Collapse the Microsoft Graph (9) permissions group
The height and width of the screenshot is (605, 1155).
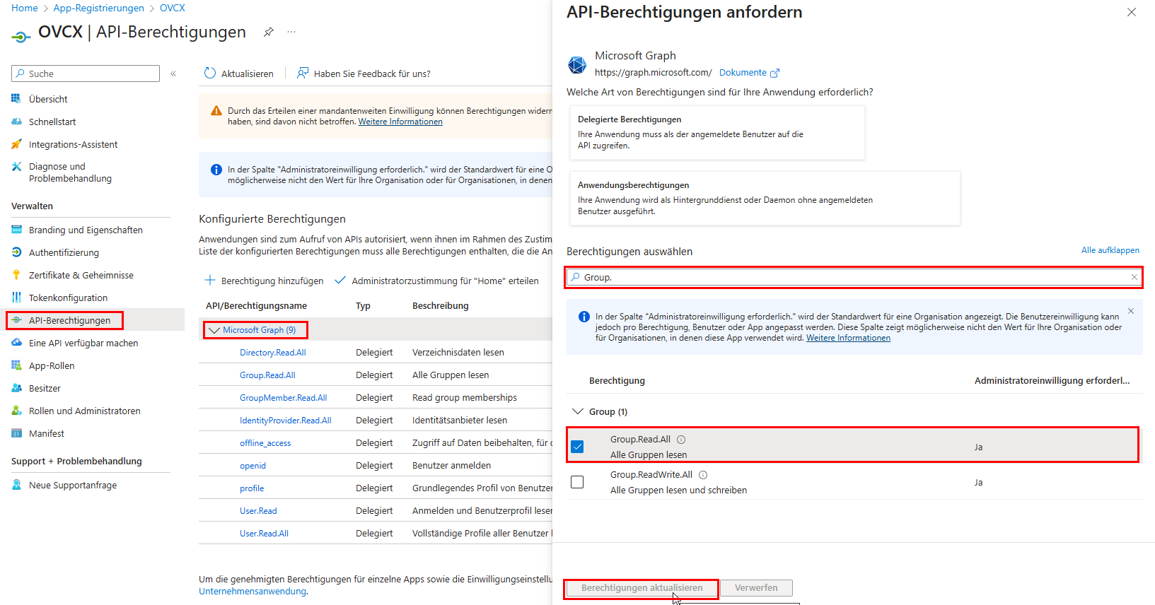tap(214, 330)
